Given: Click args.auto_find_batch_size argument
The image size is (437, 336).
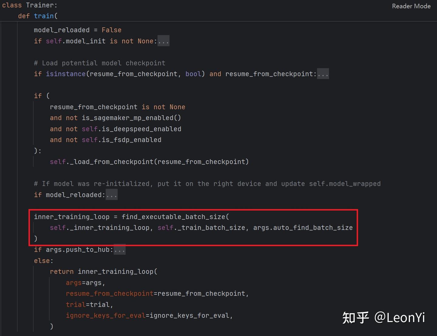Looking at the screenshot, I should coord(303,228).
